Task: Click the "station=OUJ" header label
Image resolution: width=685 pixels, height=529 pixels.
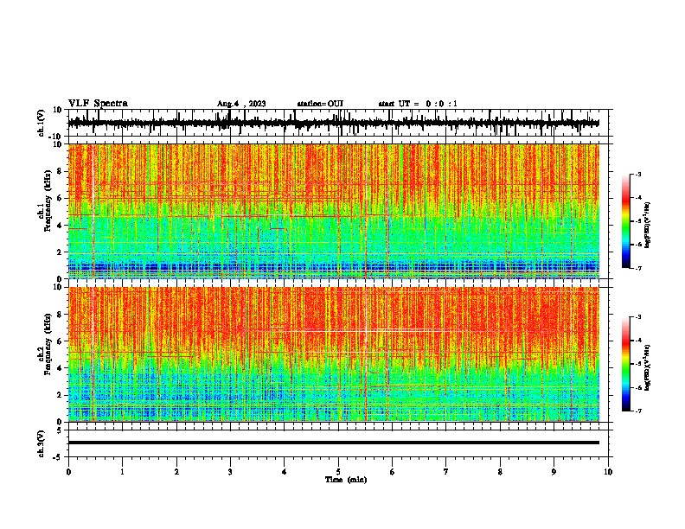Action: 320,104
